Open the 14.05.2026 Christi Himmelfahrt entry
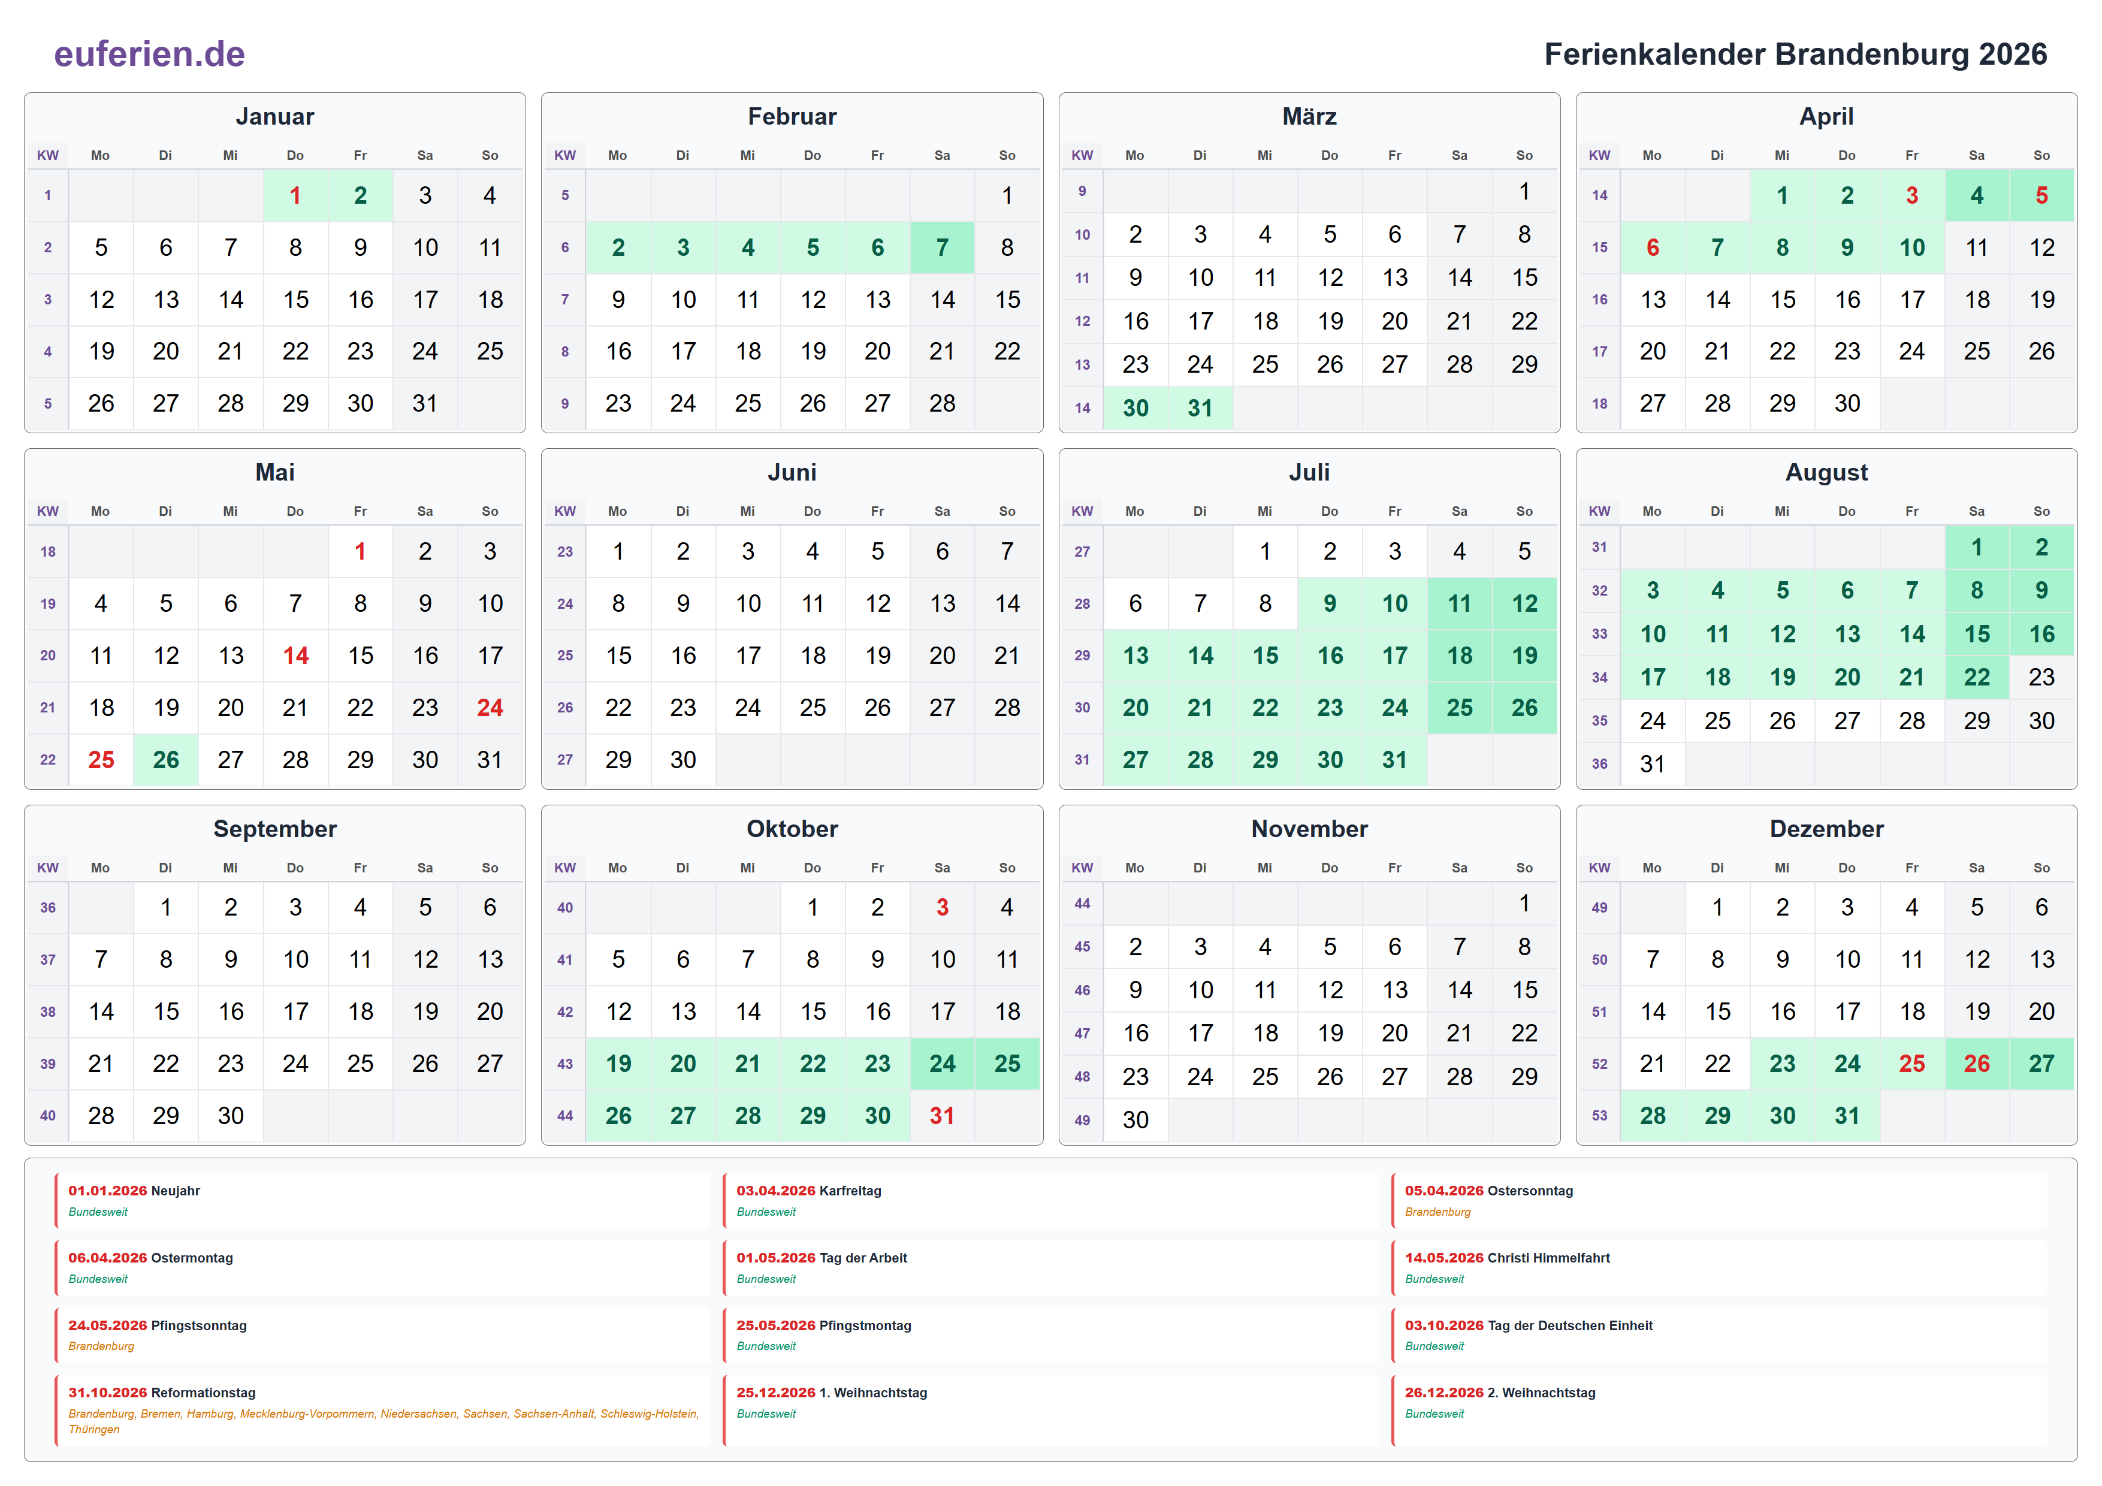 [1719, 1268]
